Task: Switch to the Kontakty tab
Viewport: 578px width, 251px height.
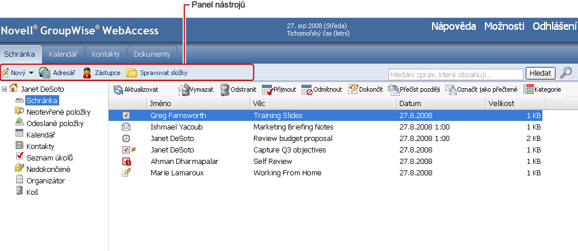Action: [x=106, y=54]
